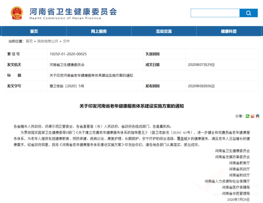Open the 网上服务 navigation tab
Screen dimensions: 263x203
99,31
